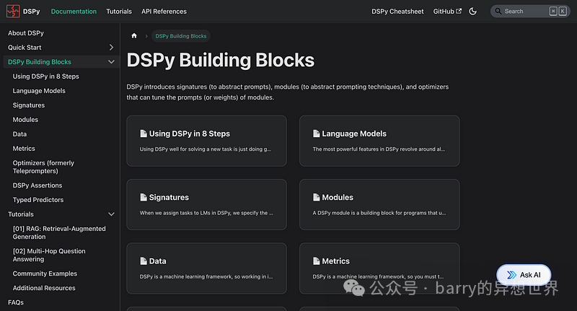Click the home breadcrumb icon
Viewport: 577px width, 311px height.
click(x=134, y=35)
